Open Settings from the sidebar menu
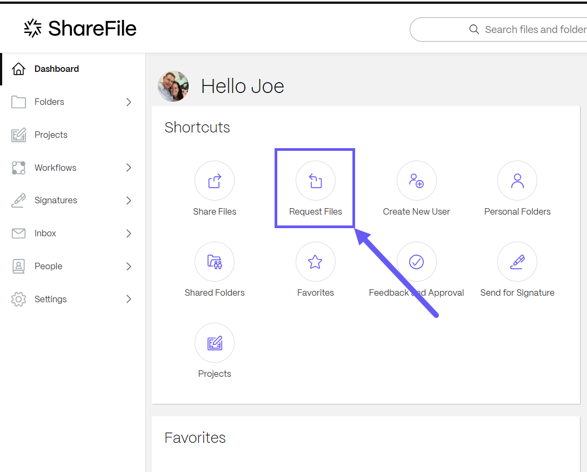 click(51, 300)
